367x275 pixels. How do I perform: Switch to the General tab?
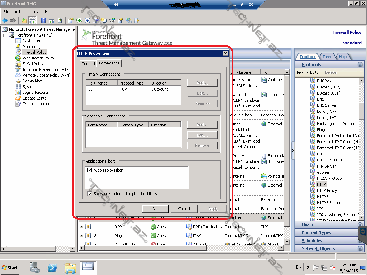pos(88,64)
